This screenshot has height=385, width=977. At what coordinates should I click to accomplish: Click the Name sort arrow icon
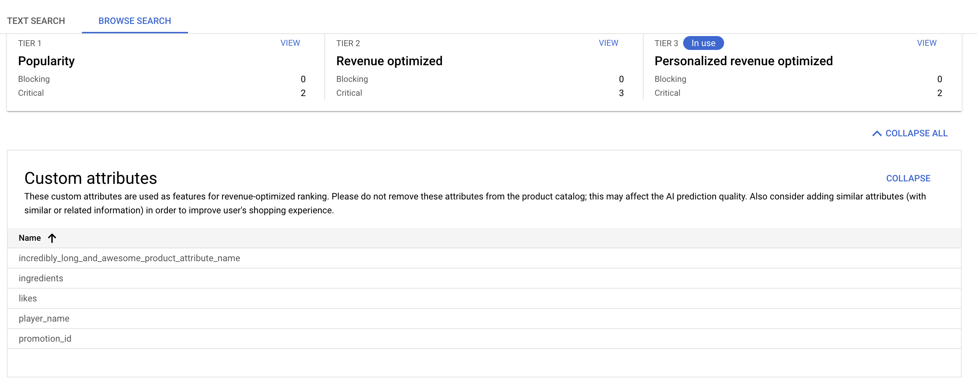(x=52, y=238)
